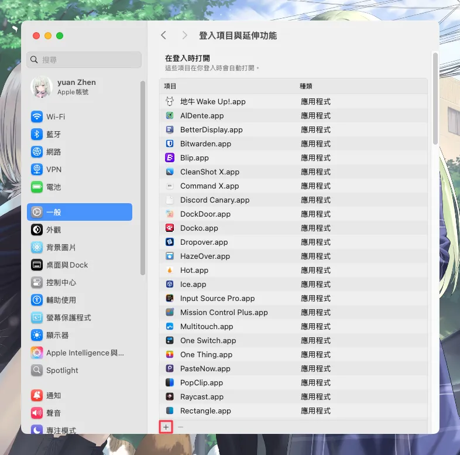This screenshot has height=455, width=460.
Task: Open yuan Zhen Apple account profile
Action: coord(76,87)
